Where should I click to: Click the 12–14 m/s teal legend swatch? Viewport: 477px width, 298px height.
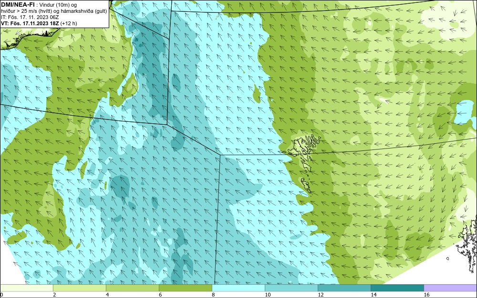point(344,288)
